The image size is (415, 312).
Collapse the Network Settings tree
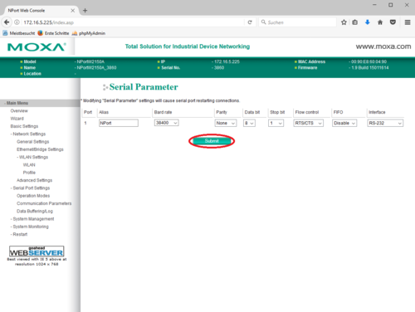28,134
